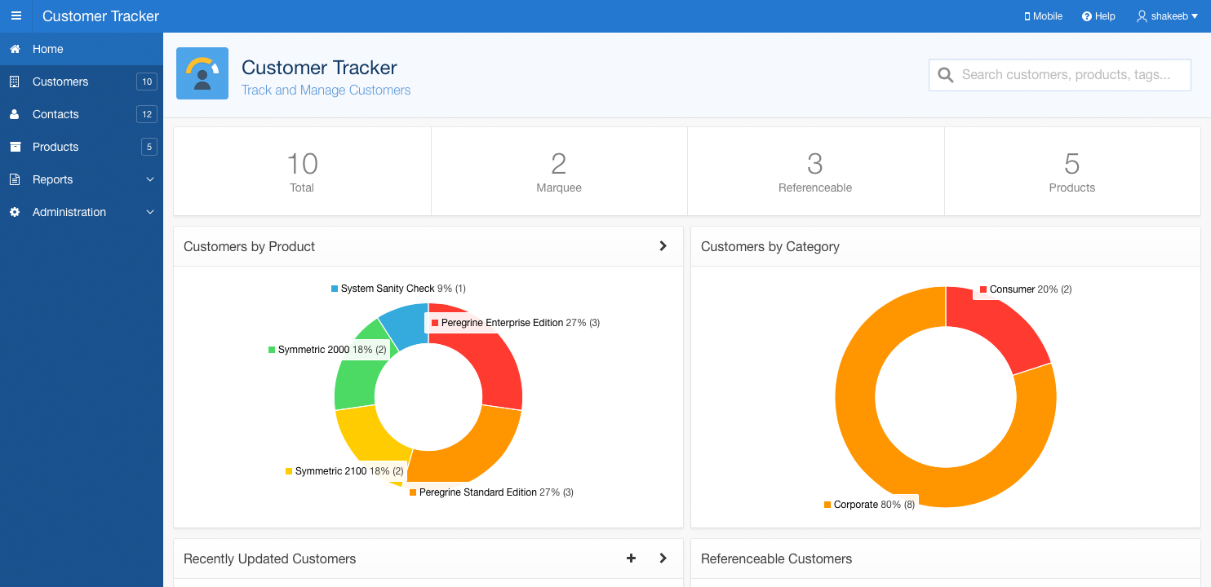Click the Contacts count badge showing 12
This screenshot has height=587, width=1211.
[x=147, y=114]
